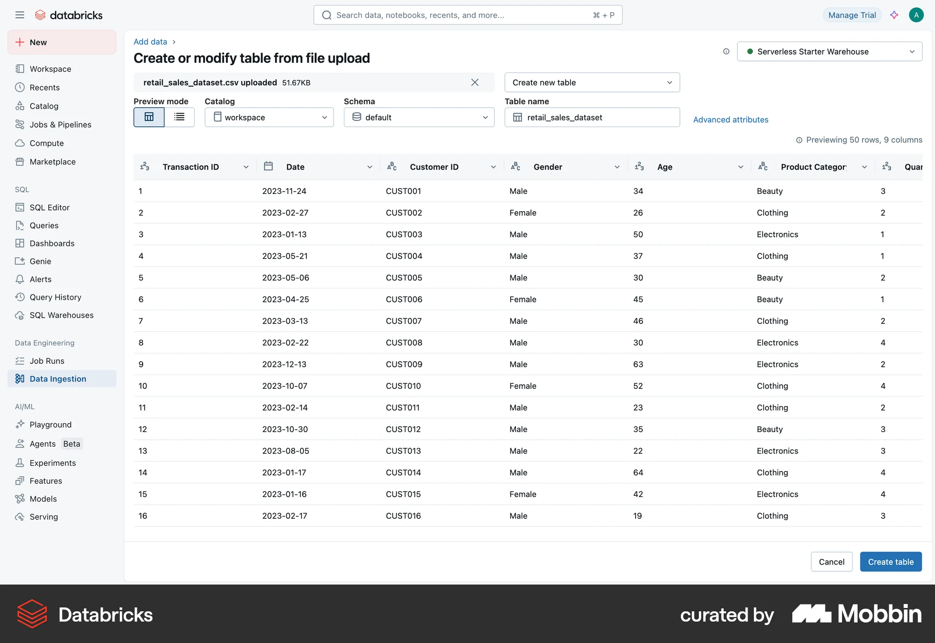Open the account avatar menu
The image size is (935, 643).
916,15
